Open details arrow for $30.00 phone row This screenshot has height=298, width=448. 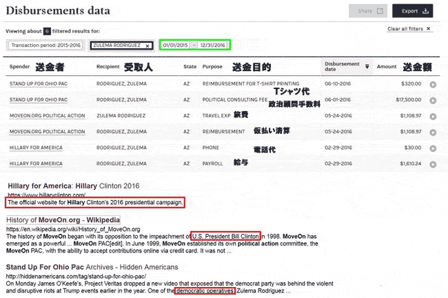[x=433, y=148]
